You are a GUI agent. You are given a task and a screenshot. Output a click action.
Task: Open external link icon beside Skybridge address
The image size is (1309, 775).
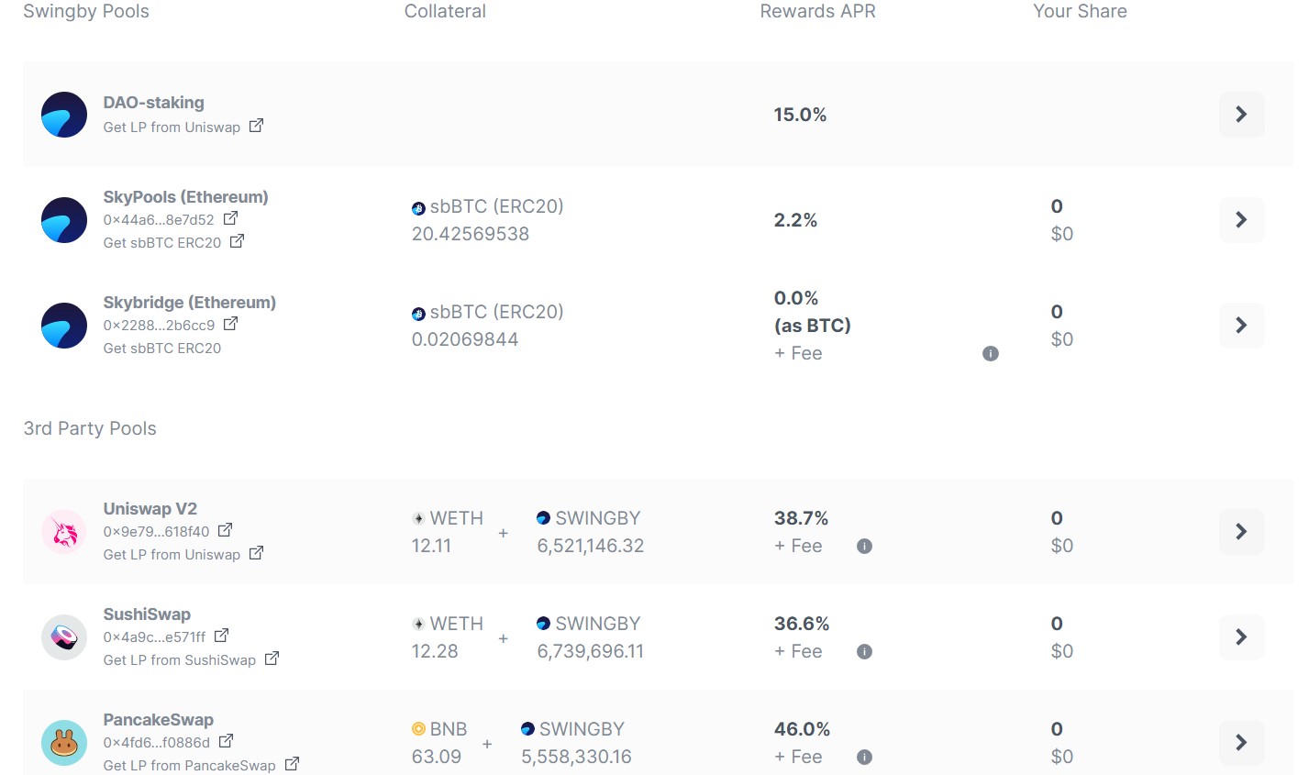coord(231,324)
